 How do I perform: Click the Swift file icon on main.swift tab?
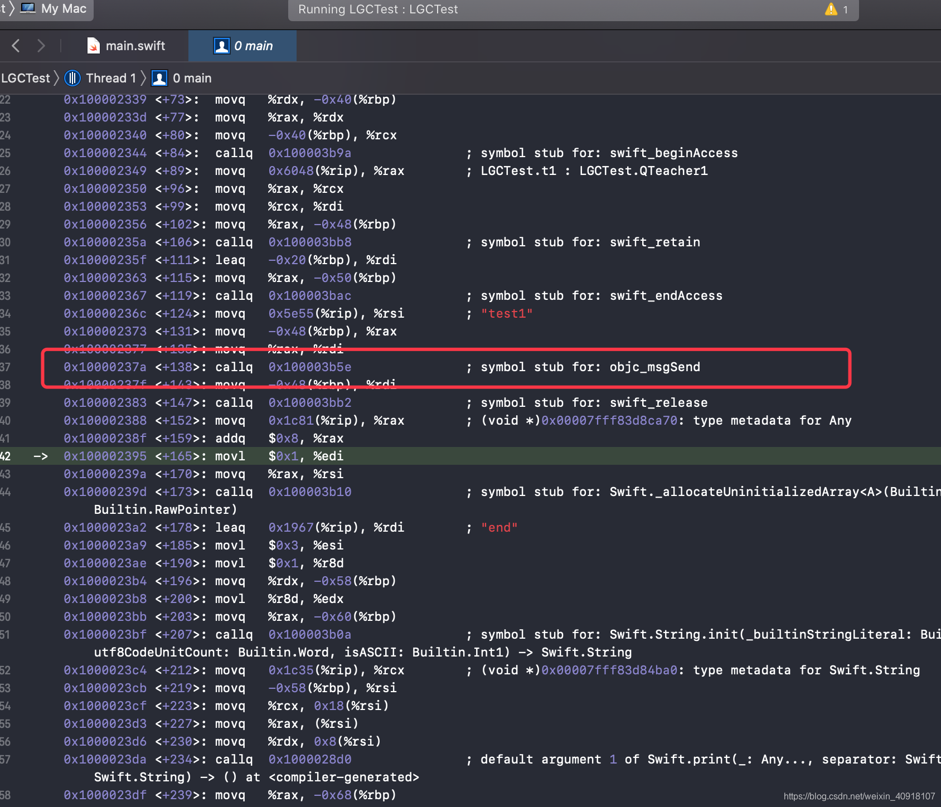(x=94, y=46)
